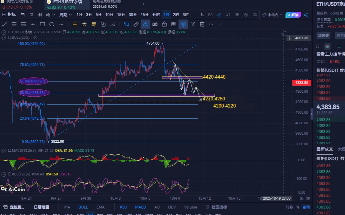The image size is (345, 215).
Task: Select the ellipse drawing tool
Action: coord(52,24)
